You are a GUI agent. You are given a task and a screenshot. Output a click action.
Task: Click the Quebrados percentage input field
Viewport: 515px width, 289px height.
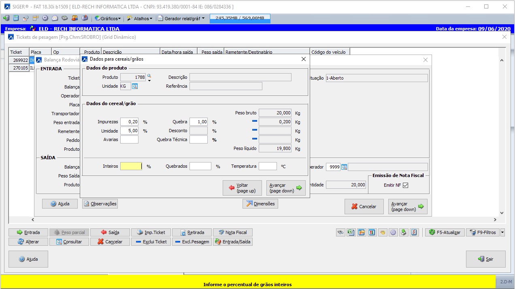coord(200,166)
